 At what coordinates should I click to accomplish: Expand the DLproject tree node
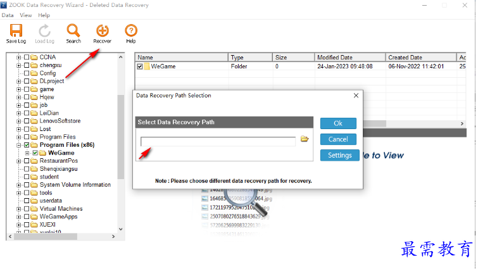(x=18, y=81)
